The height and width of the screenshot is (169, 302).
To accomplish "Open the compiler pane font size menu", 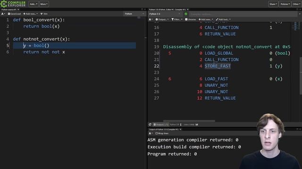I will click(151, 19).
